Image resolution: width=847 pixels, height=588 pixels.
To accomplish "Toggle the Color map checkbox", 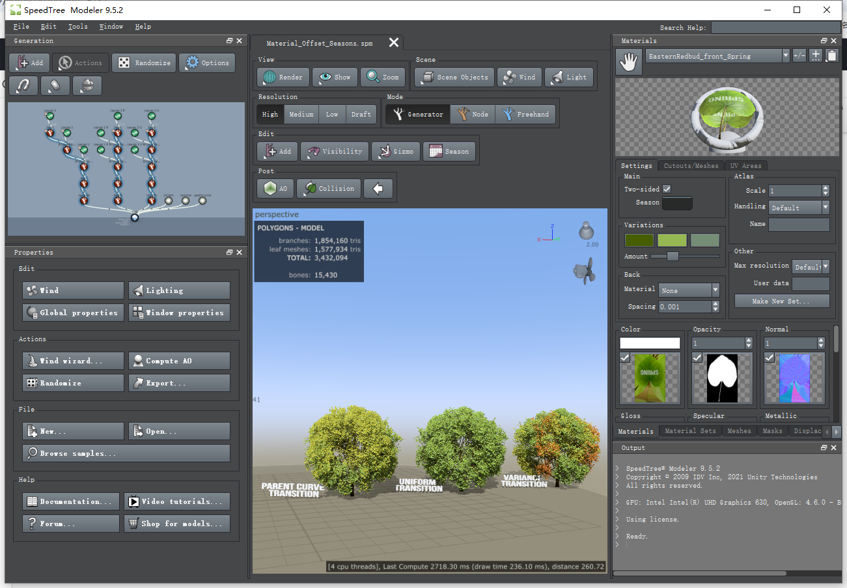I will click(x=625, y=357).
